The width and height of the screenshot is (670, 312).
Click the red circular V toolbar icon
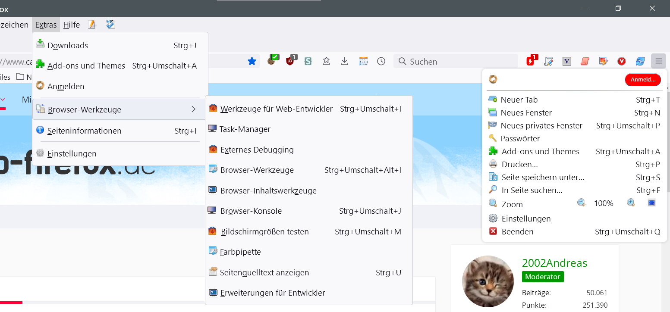[622, 62]
